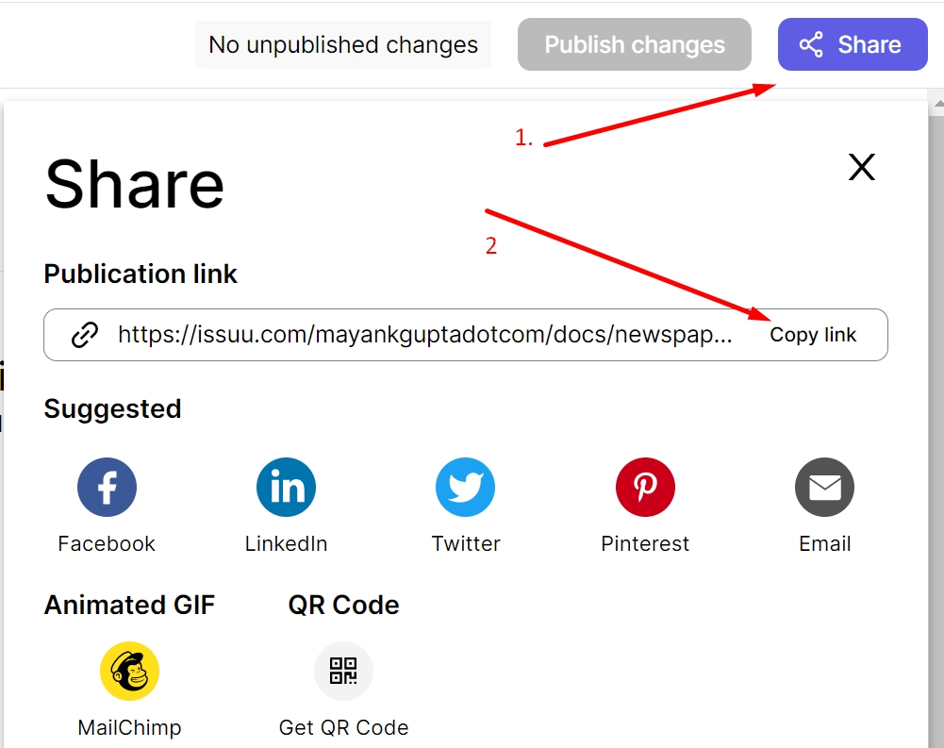Click the Suggested section heading

(112, 408)
